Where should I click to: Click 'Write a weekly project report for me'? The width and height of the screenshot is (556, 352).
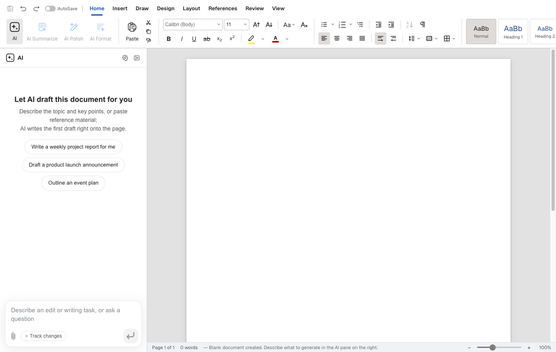73,147
